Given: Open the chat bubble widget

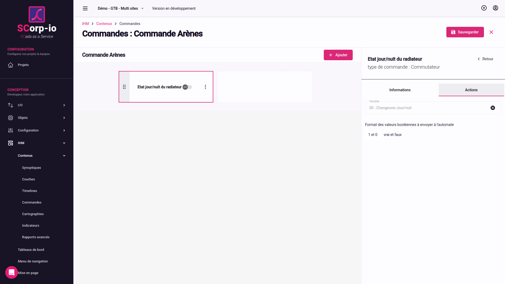Looking at the screenshot, I should tap(12, 272).
